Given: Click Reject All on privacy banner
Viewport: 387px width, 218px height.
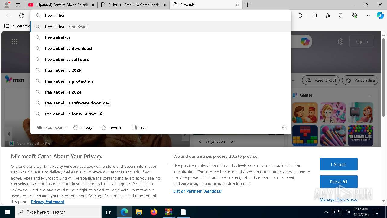Looking at the screenshot, I should coord(339,182).
